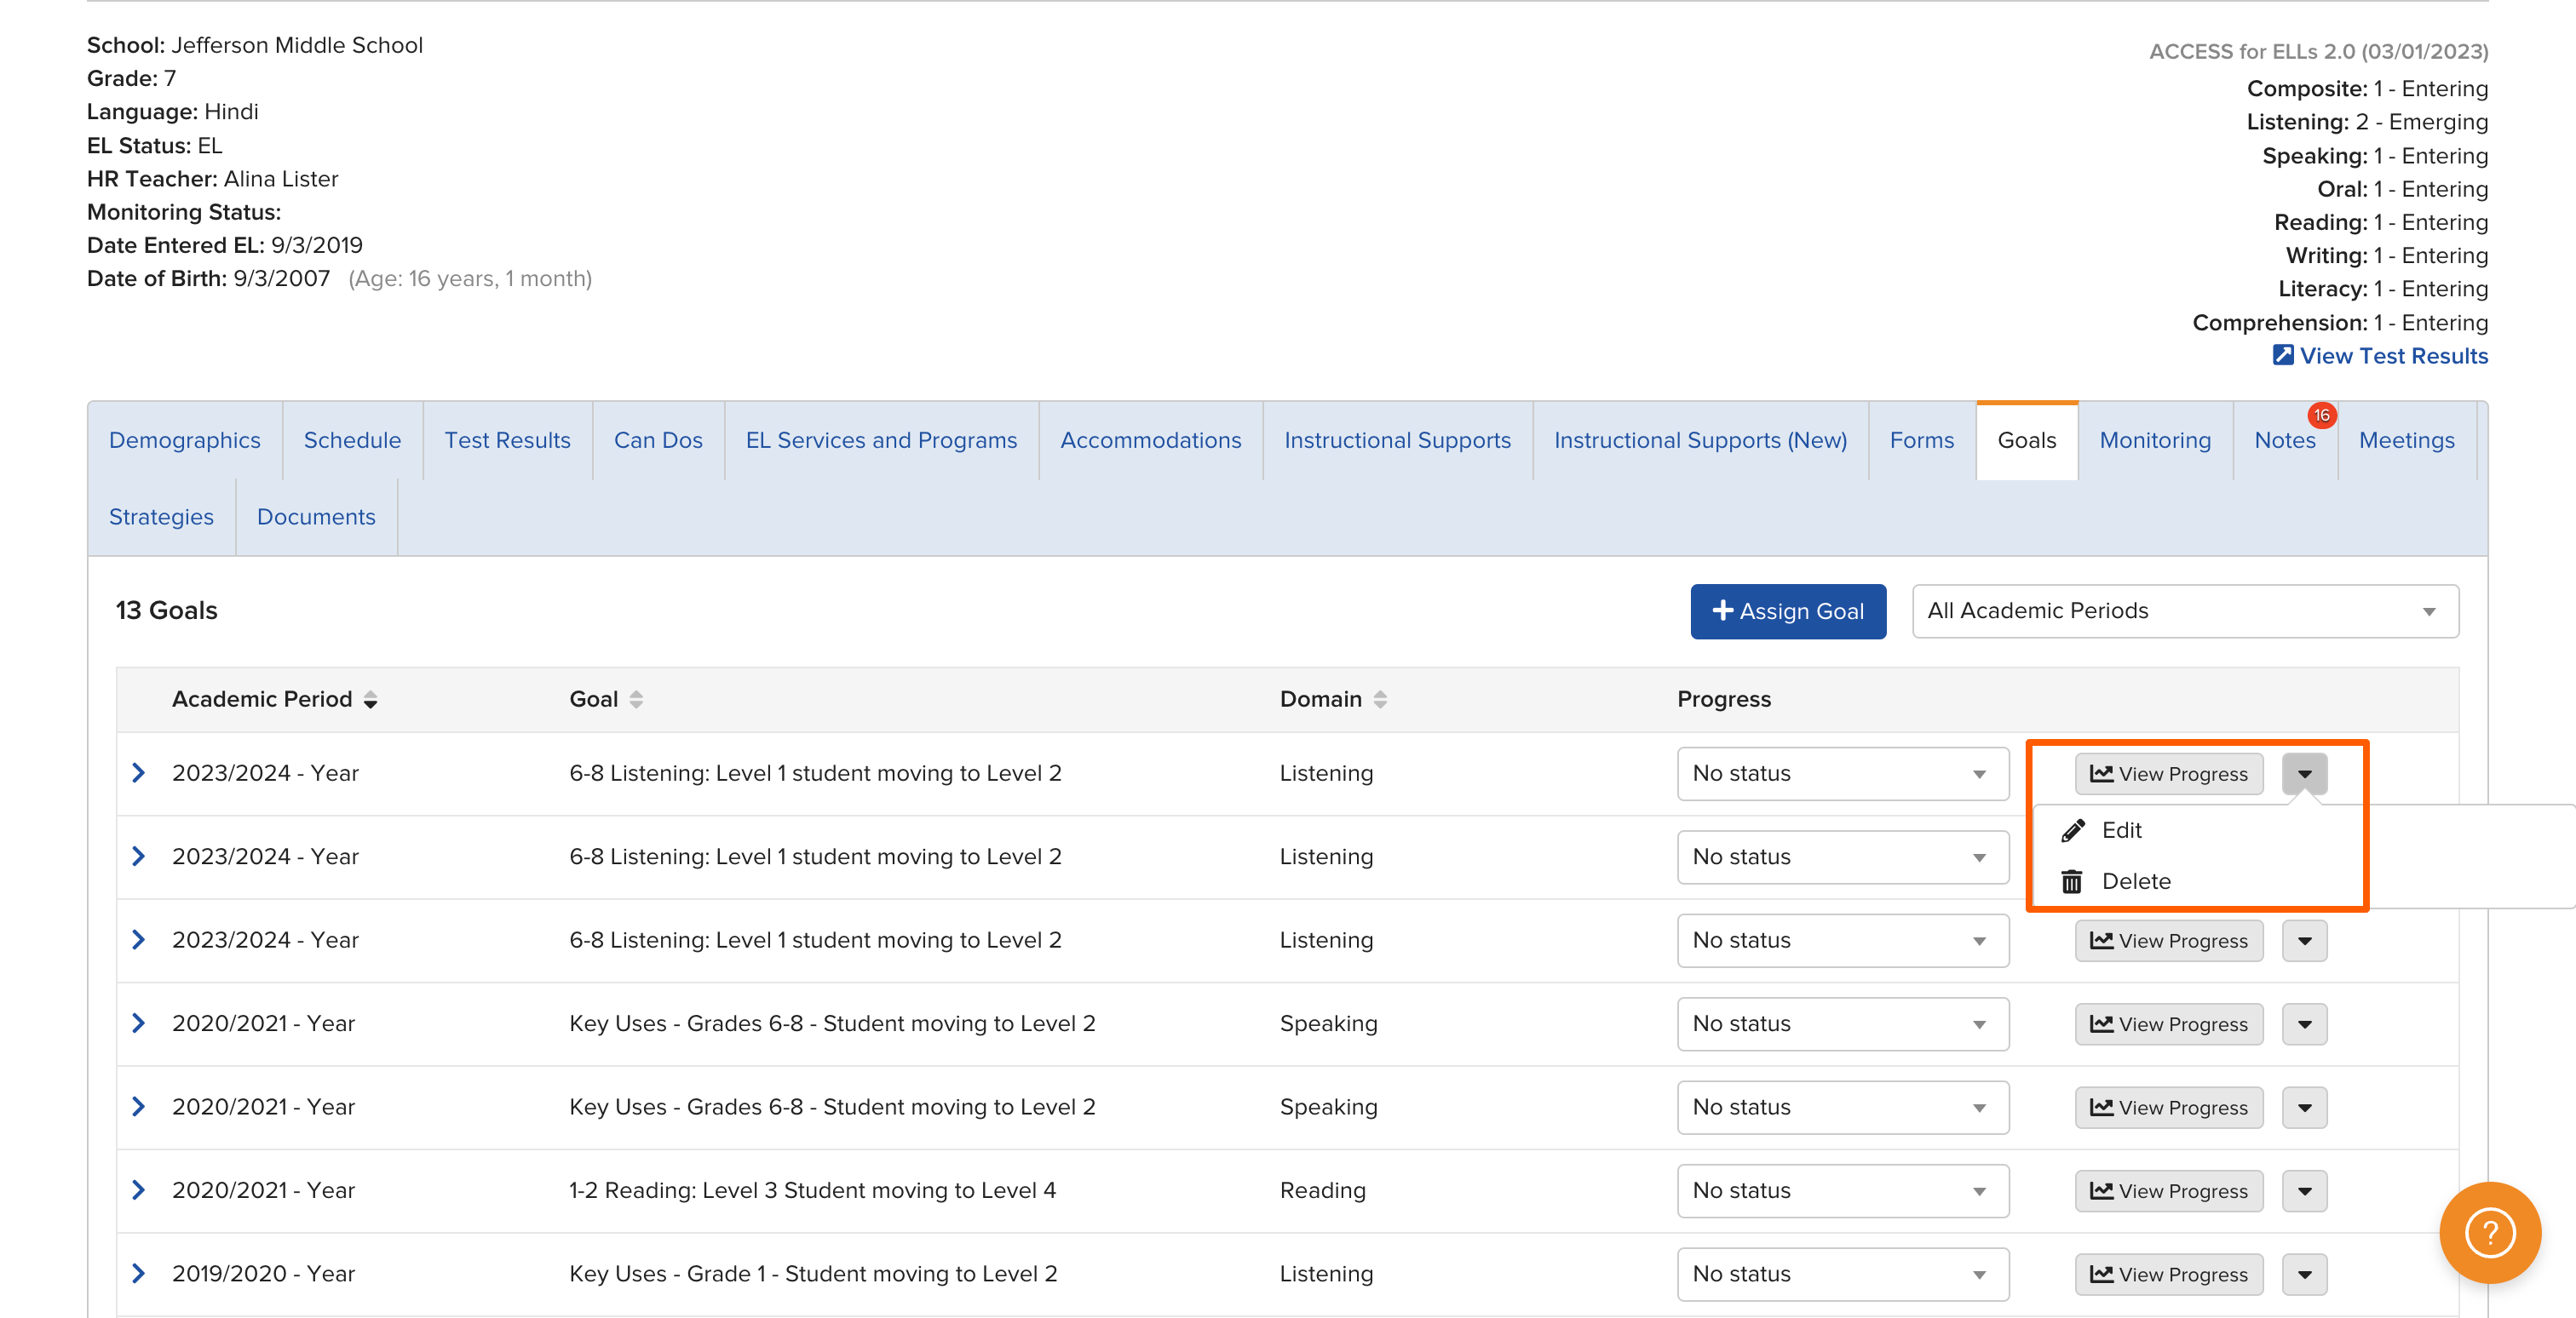Open actions caret for second 2020/2021 Speaking goal
Screen dimensions: 2576x1318
click(x=2304, y=1109)
